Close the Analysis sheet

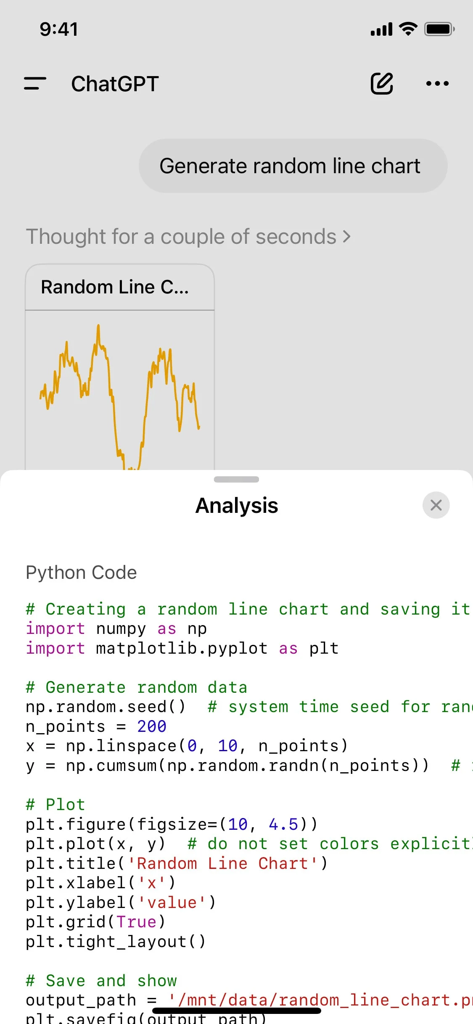pyautogui.click(x=436, y=505)
